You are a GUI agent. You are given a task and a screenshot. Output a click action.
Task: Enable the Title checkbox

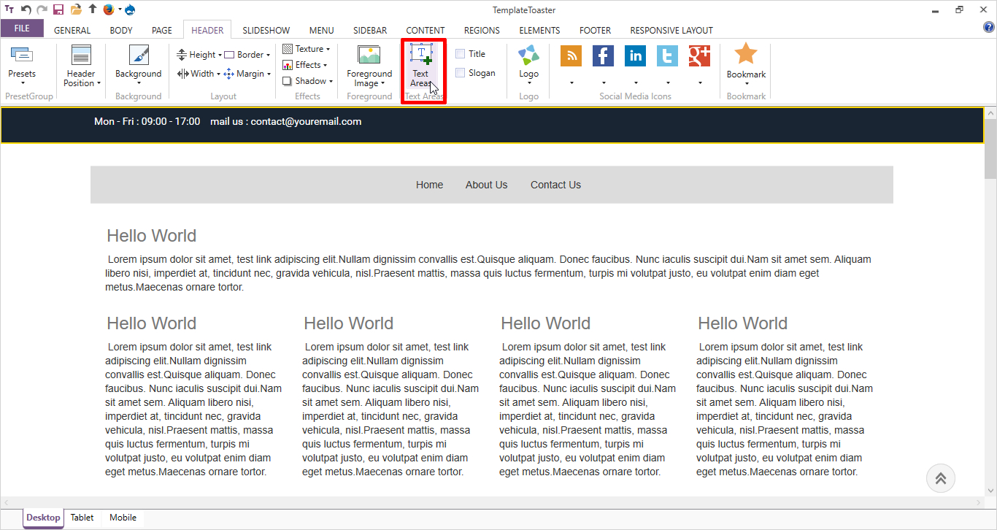(x=461, y=54)
